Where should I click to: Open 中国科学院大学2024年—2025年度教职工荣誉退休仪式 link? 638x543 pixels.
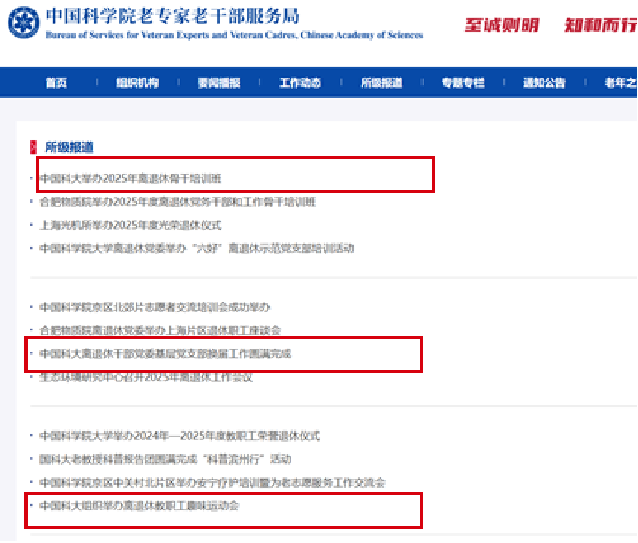pos(180,436)
